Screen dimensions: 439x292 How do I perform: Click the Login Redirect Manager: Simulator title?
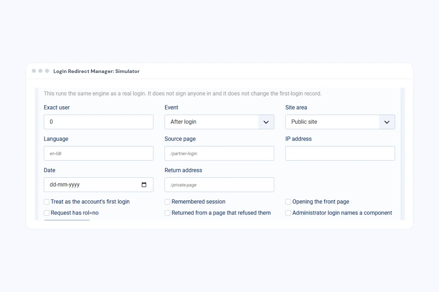(x=97, y=71)
